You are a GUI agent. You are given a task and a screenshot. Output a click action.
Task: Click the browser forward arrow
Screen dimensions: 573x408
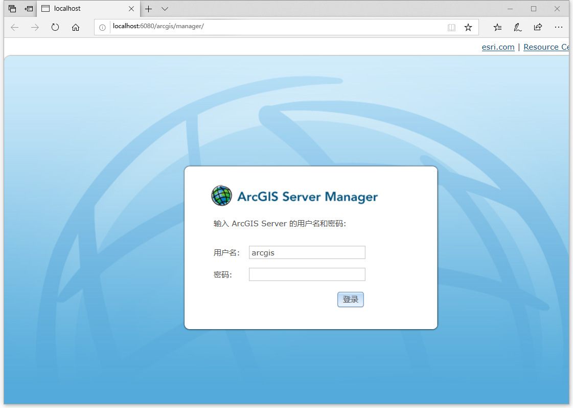(x=35, y=28)
